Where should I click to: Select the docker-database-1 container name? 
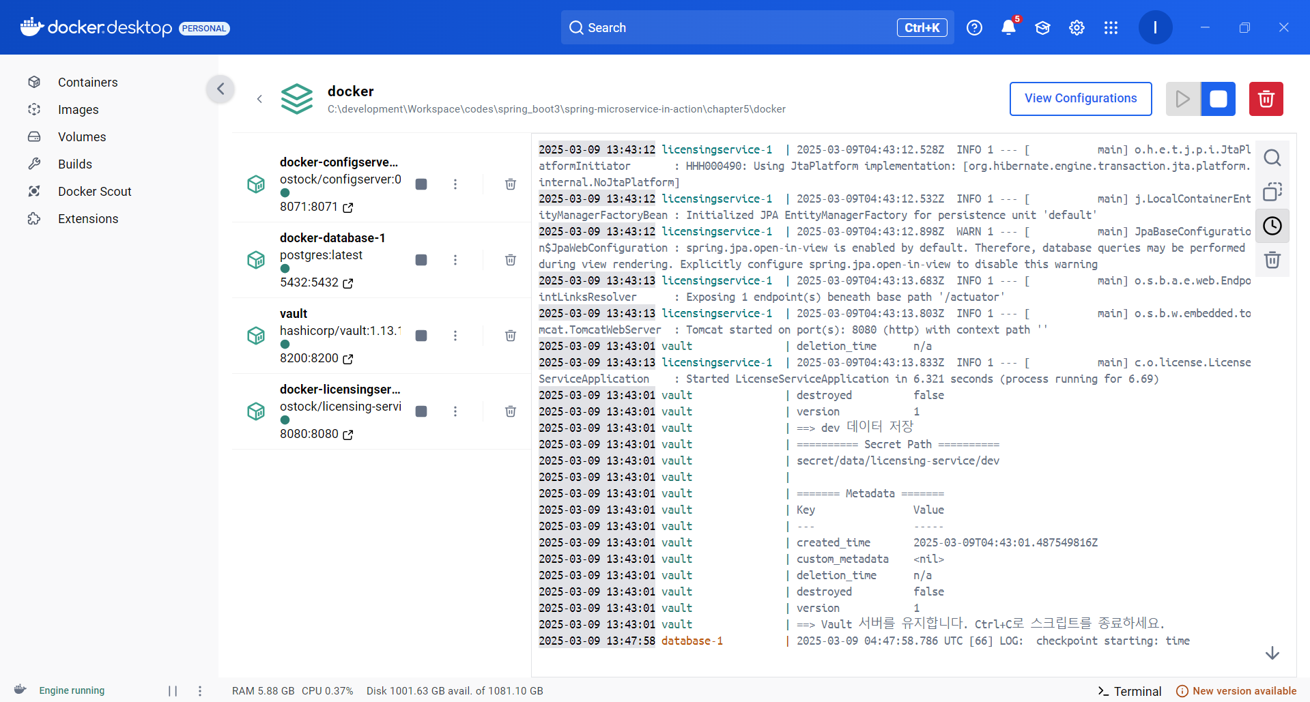[332, 238]
